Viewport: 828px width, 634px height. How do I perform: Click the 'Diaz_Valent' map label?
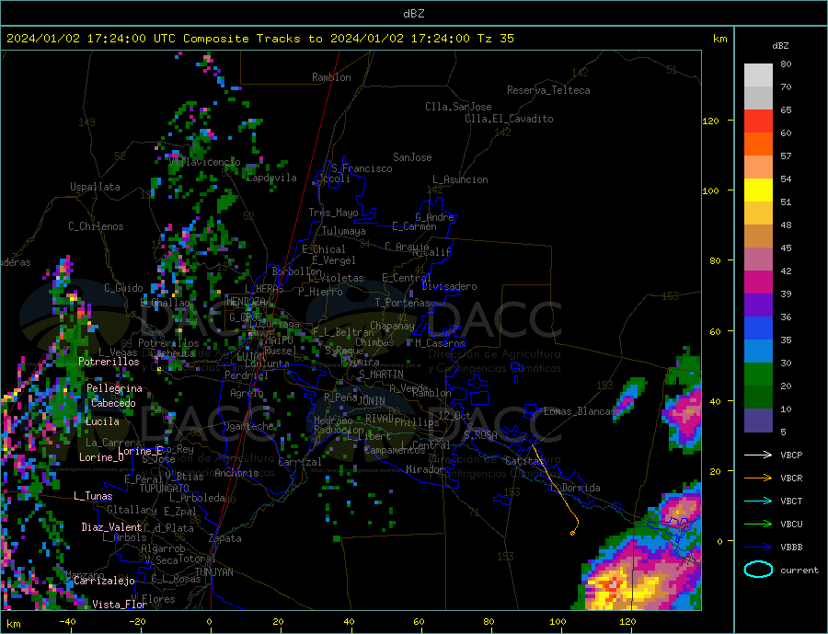click(111, 526)
